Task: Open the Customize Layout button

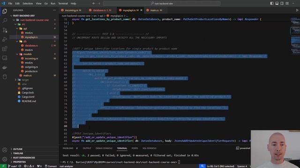Action: click(x=287, y=3)
